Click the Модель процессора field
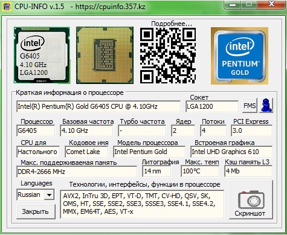 coord(149,152)
